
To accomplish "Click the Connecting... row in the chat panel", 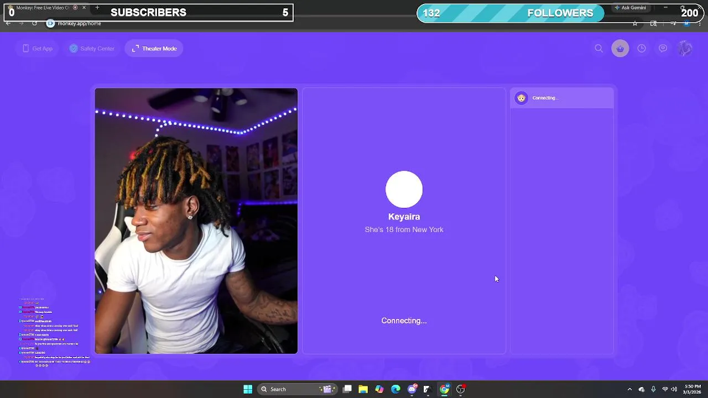I will tap(562, 98).
